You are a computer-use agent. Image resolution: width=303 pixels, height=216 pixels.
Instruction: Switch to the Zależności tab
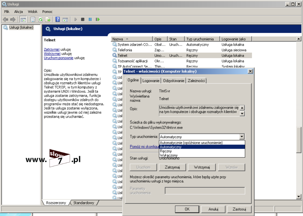click(196, 81)
